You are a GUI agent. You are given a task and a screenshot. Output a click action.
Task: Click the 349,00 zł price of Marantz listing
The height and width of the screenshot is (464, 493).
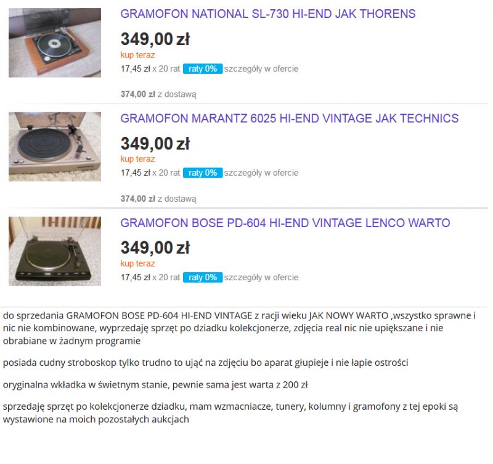point(155,144)
